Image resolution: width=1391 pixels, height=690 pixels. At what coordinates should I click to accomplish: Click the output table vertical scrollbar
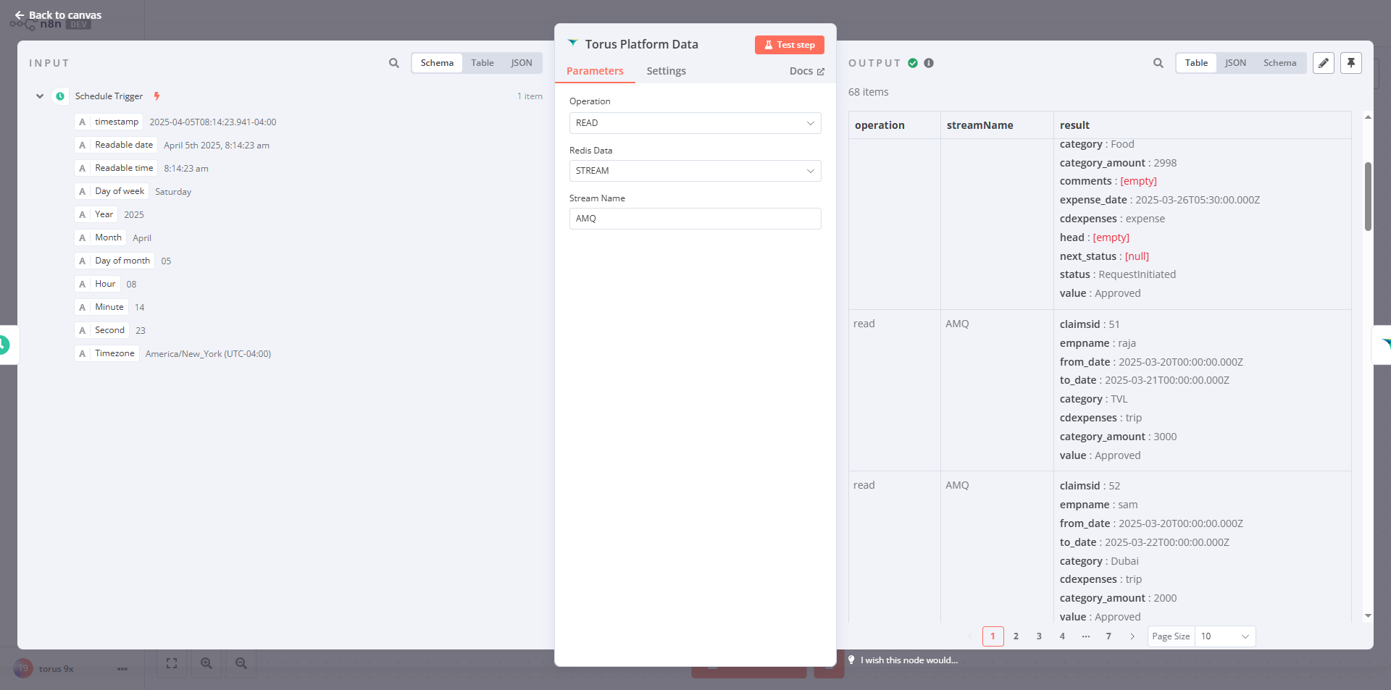click(1368, 197)
